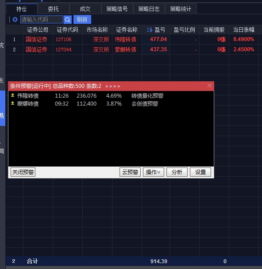Click the 转债量化预警 alert label
The image size is (262, 269).
147,95
